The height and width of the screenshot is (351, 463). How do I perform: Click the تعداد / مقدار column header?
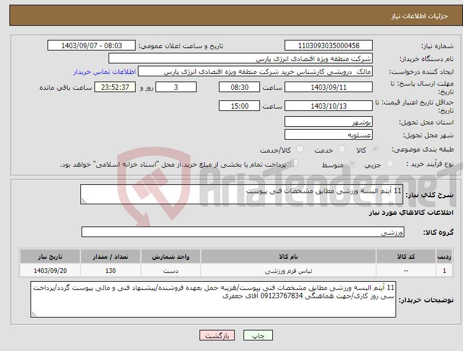[110, 256]
